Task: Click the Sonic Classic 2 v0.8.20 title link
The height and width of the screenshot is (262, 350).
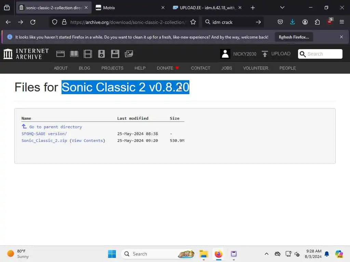Action: point(125,87)
